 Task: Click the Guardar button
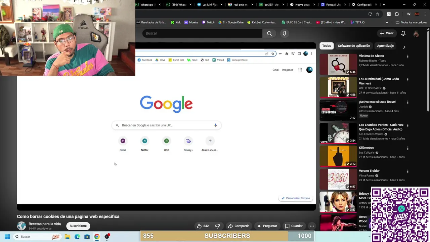[294, 226]
